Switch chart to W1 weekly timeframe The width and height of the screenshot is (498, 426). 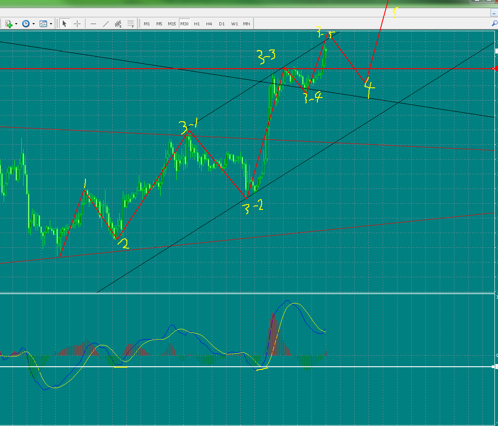tap(235, 24)
